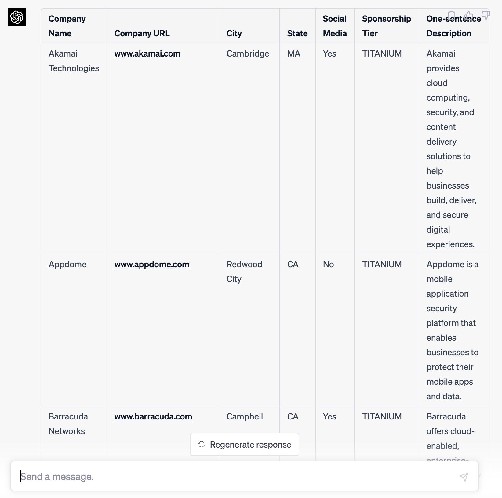
Task: Click the paper plane send icon
Action: 464,476
